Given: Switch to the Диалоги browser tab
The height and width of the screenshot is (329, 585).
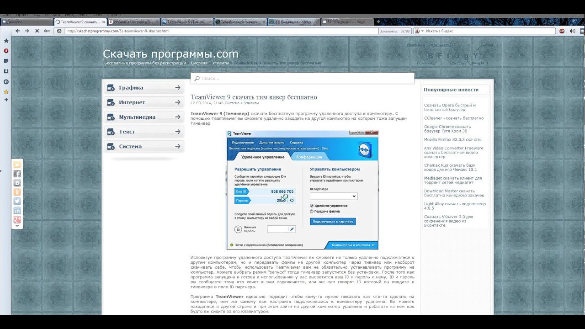Looking at the screenshot, I should pyautogui.click(x=27, y=21).
